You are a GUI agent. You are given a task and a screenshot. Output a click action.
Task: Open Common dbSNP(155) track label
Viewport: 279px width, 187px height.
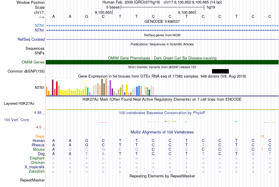[26, 71]
